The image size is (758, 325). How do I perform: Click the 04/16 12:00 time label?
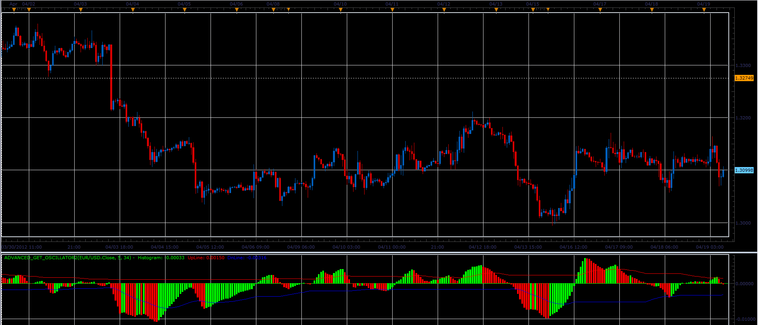[x=574, y=247]
